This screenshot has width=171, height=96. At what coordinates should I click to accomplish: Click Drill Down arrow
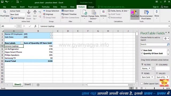[29, 15]
